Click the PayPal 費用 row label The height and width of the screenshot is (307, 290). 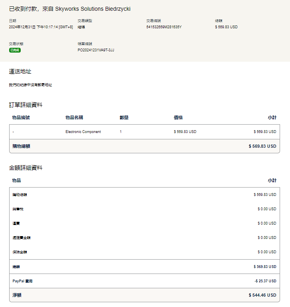point(22,281)
